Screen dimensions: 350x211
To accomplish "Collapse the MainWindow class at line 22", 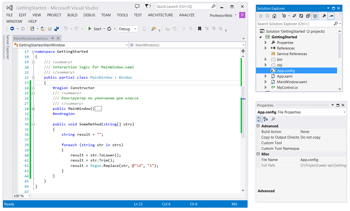I will [x=33, y=78].
